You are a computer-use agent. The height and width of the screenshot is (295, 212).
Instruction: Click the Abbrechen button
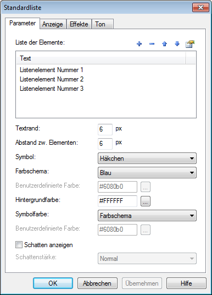[x=97, y=283]
